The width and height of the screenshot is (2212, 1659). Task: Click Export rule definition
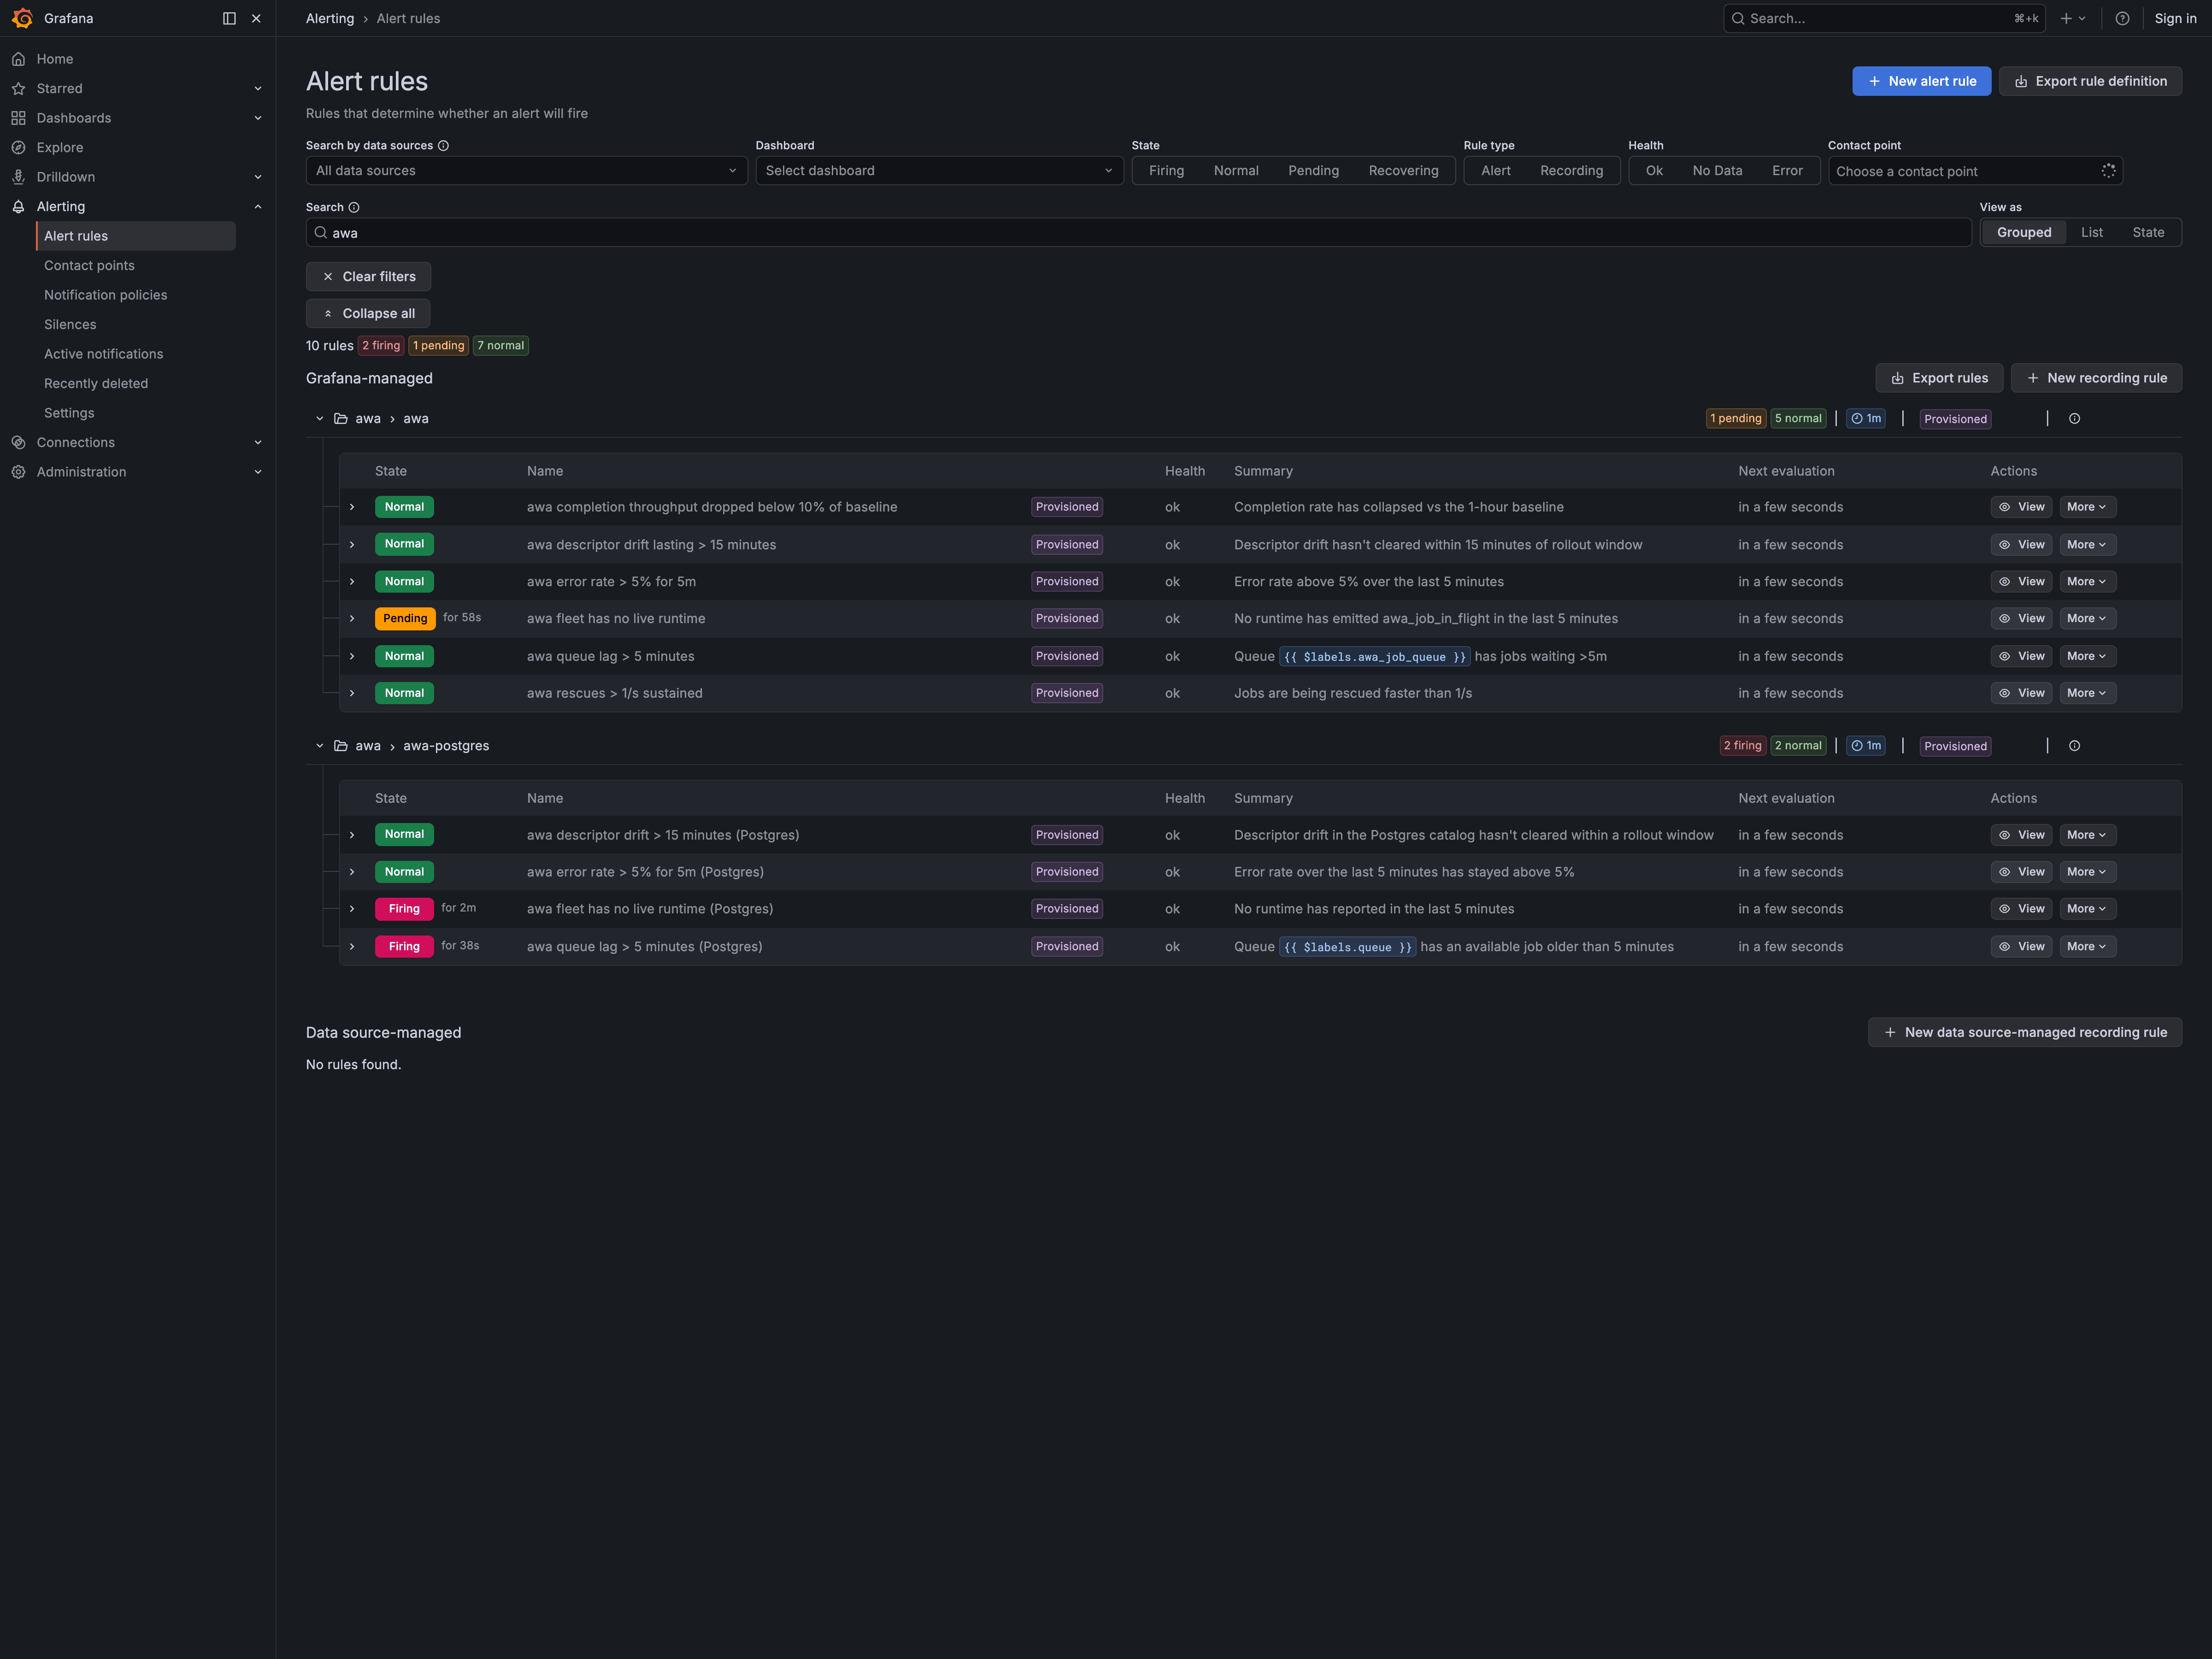(x=2090, y=81)
